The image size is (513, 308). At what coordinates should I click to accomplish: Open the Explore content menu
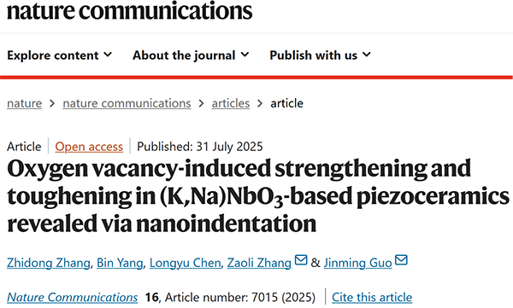pos(60,55)
